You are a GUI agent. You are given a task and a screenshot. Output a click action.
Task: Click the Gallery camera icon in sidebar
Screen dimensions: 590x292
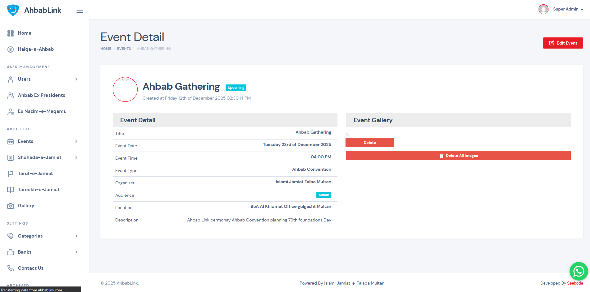click(11, 206)
